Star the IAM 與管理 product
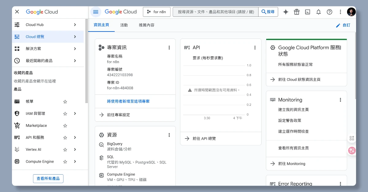This screenshot has width=368, height=192. (x=65, y=113)
